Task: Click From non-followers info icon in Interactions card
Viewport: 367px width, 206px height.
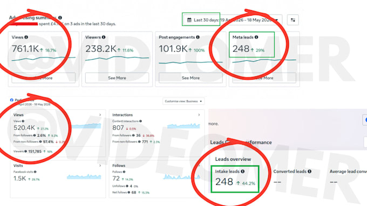Action: tap(139, 141)
